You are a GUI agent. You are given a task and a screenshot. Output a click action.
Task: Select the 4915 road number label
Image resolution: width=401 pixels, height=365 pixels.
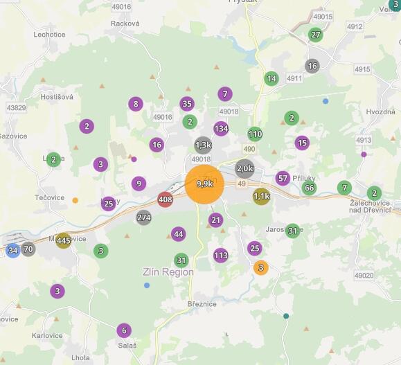point(362,69)
